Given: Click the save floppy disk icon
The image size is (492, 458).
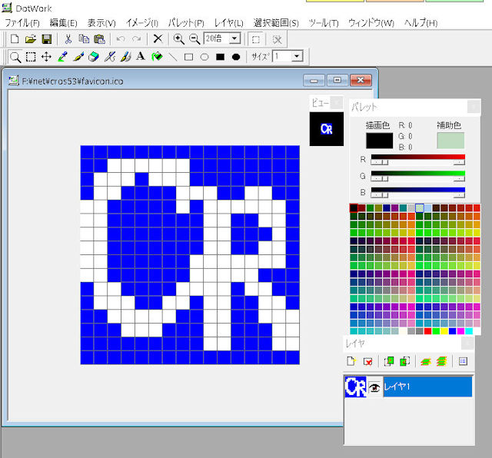Looking at the screenshot, I should [47, 38].
